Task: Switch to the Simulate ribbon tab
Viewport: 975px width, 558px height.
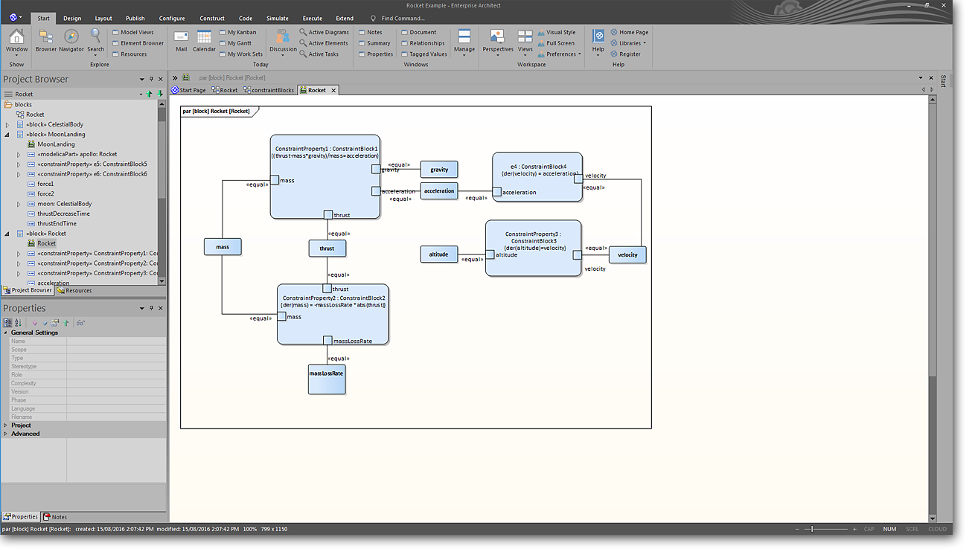Action: coord(277,19)
